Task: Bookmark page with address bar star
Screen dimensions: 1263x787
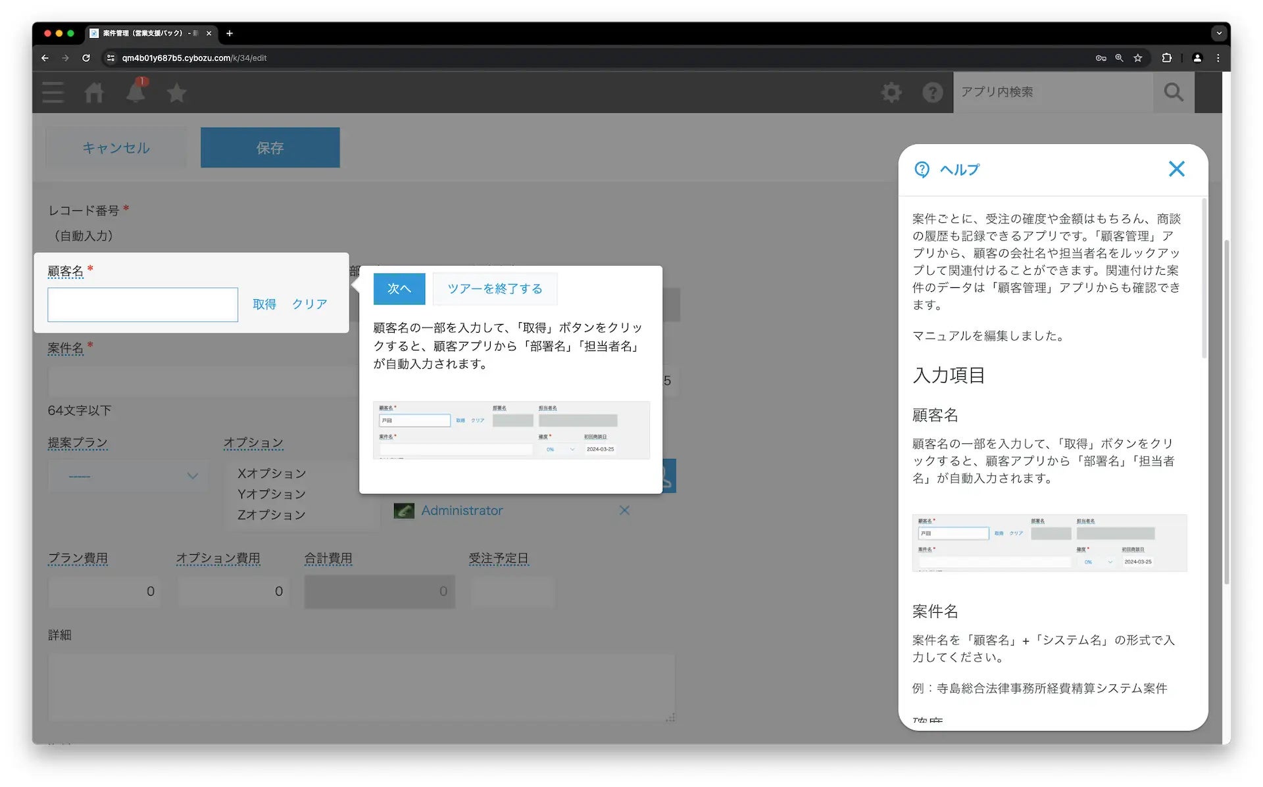Action: [x=1137, y=58]
